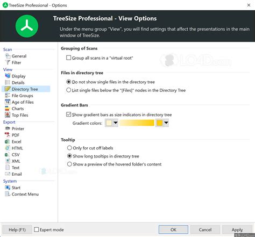Open the Top Files icon entry
Image resolution: width=255 pixels, height=237 pixels.
point(8,115)
